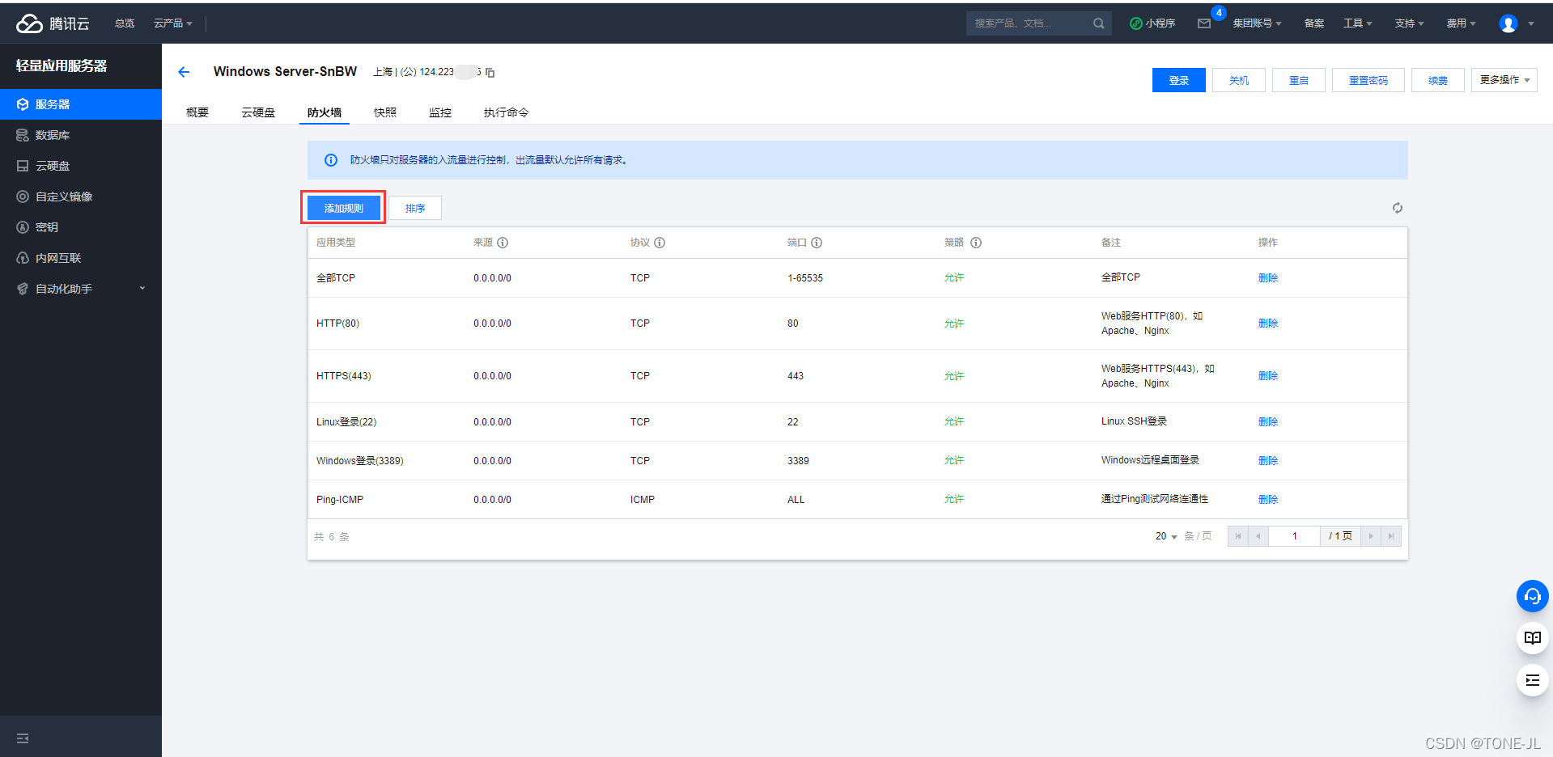Expand the 费用 dropdown

click(1461, 23)
